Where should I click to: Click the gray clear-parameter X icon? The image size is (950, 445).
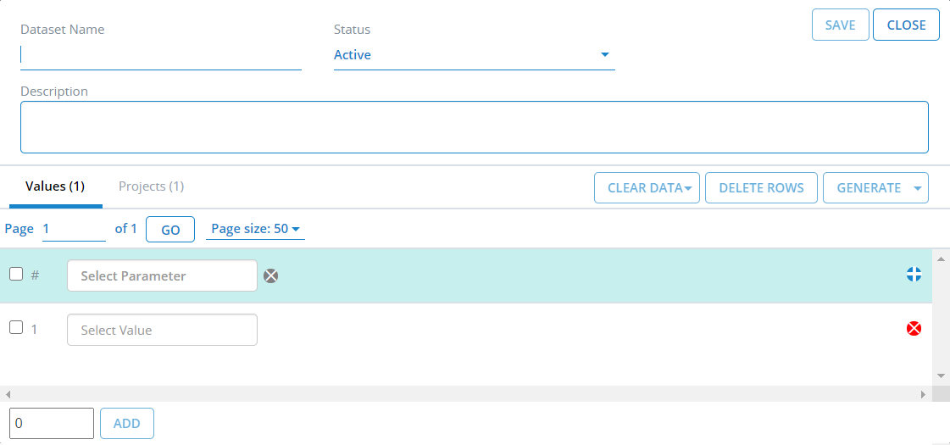[270, 275]
